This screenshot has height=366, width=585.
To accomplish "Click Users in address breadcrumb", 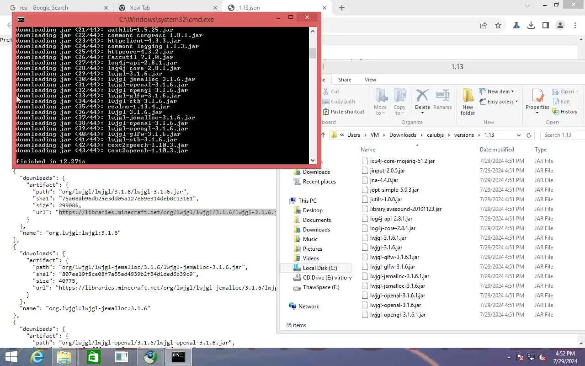I will (354, 135).
